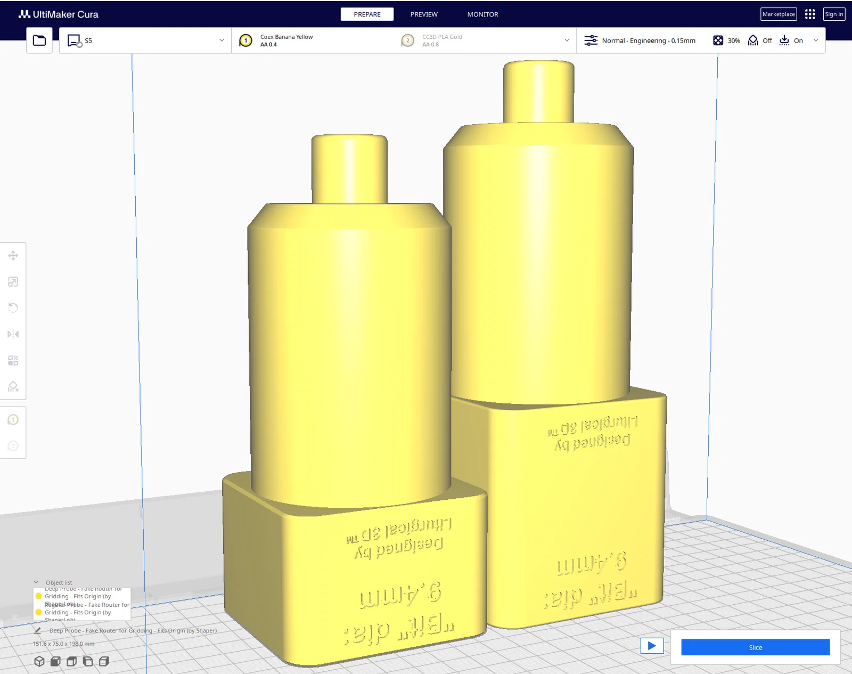852x674 pixels.
Task: Select the Rotate tool in left toolbar
Action: pyautogui.click(x=13, y=308)
